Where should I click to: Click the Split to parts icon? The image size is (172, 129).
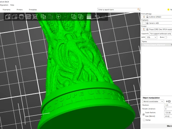(81, 17)
